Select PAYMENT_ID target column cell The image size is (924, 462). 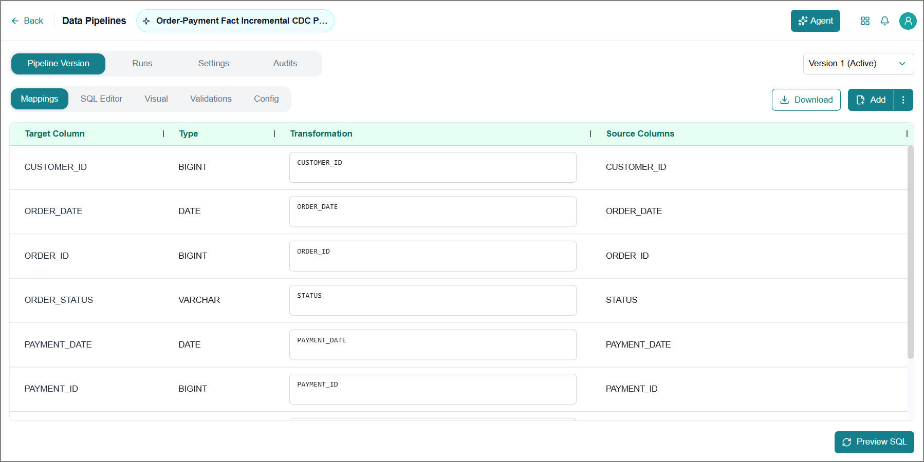(x=51, y=389)
